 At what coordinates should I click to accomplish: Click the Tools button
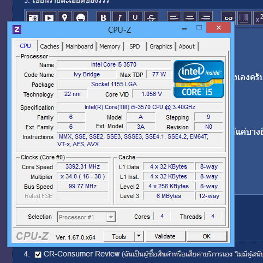click(x=119, y=236)
